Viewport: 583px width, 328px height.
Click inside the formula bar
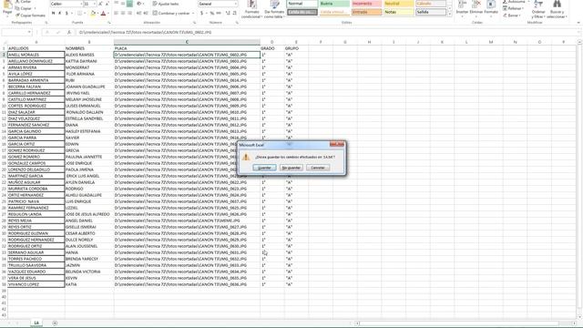pos(327,33)
